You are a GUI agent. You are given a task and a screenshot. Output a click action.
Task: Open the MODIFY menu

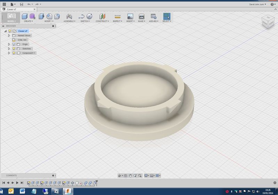[49, 21]
